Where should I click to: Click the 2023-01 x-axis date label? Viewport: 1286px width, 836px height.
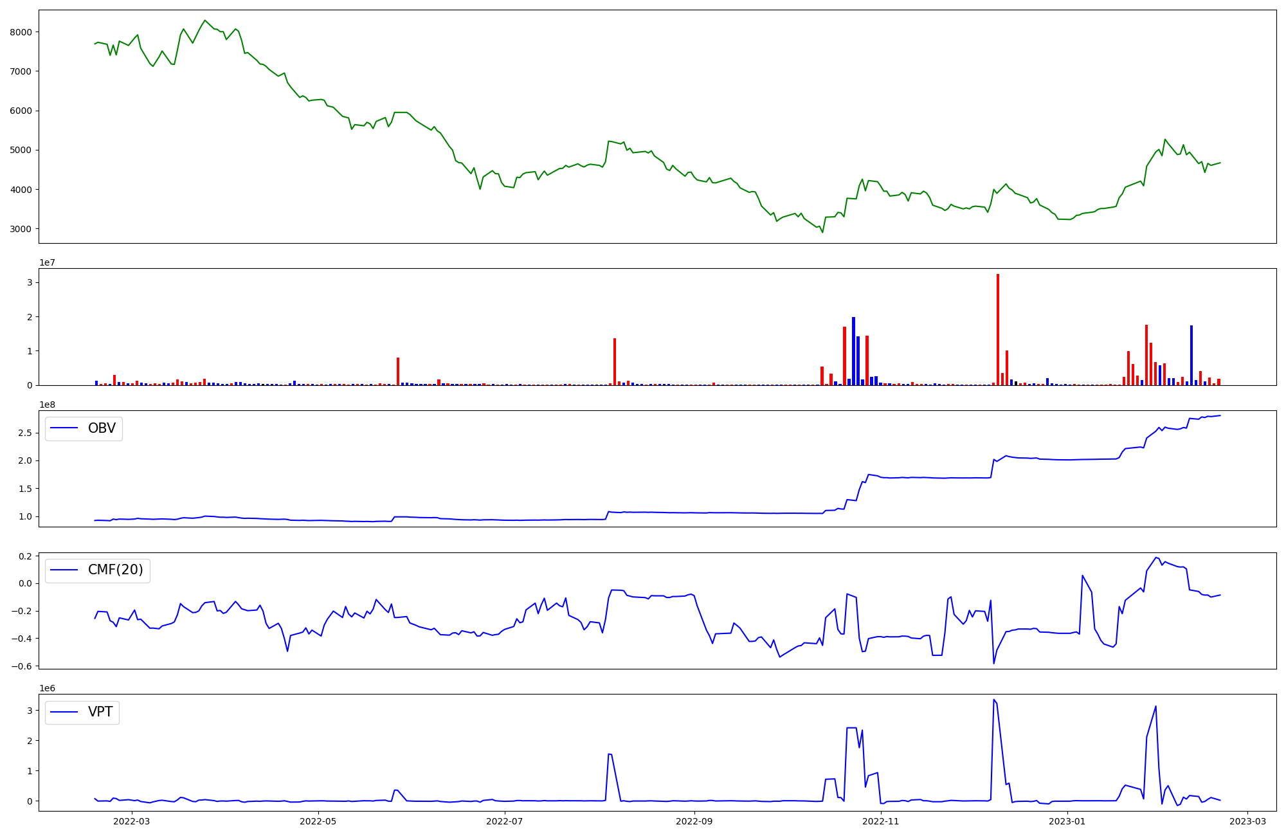[1067, 821]
